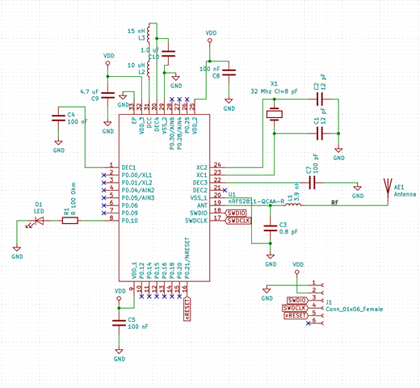The image size is (420, 388).
Task: Select the R1 resistor symbol
Action: point(70,221)
